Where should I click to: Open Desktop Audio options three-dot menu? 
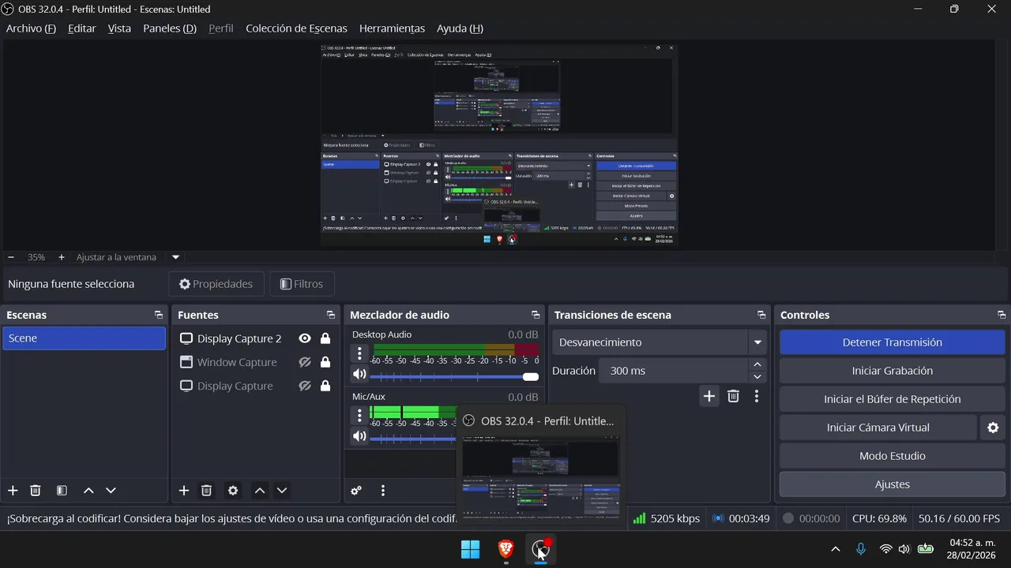pyautogui.click(x=359, y=353)
